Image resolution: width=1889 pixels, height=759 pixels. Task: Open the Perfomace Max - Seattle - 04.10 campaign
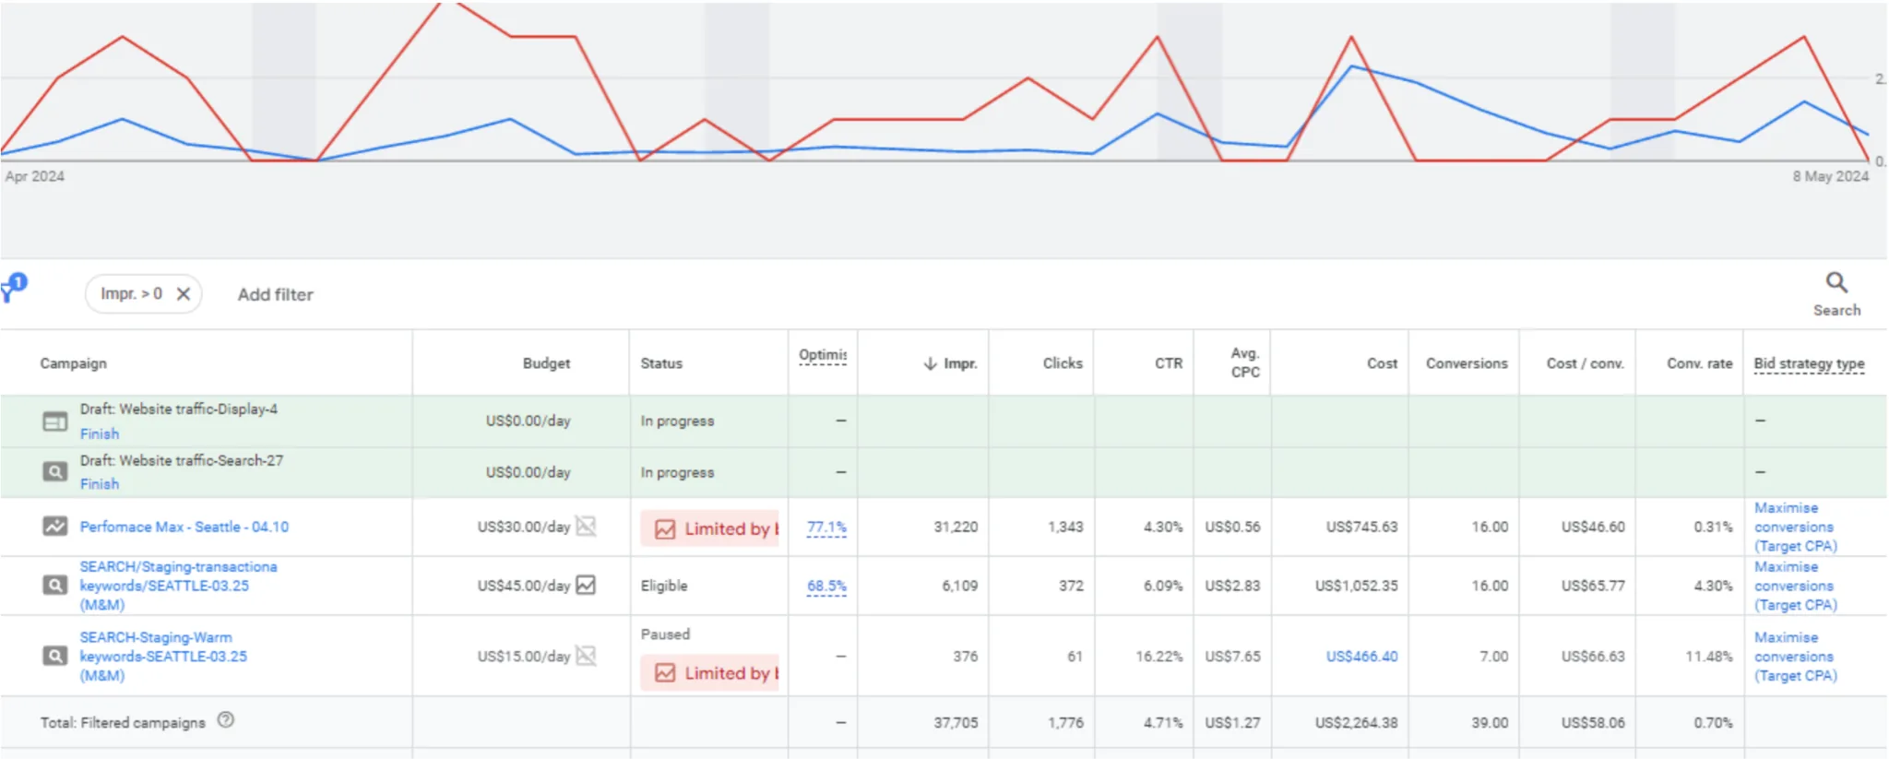[184, 527]
